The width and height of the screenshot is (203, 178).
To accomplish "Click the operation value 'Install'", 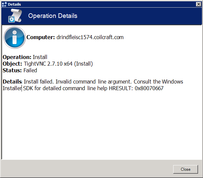I will pyautogui.click(x=40, y=57).
